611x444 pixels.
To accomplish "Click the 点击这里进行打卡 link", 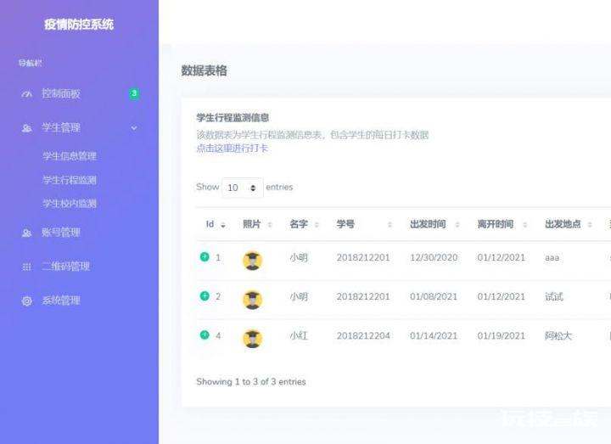I will pyautogui.click(x=233, y=149).
